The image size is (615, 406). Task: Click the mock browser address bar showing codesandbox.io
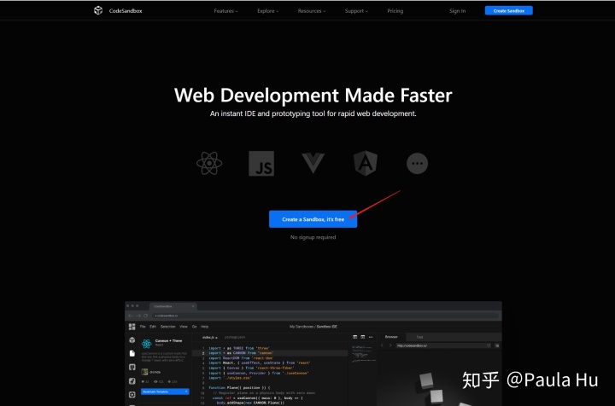click(x=325, y=316)
